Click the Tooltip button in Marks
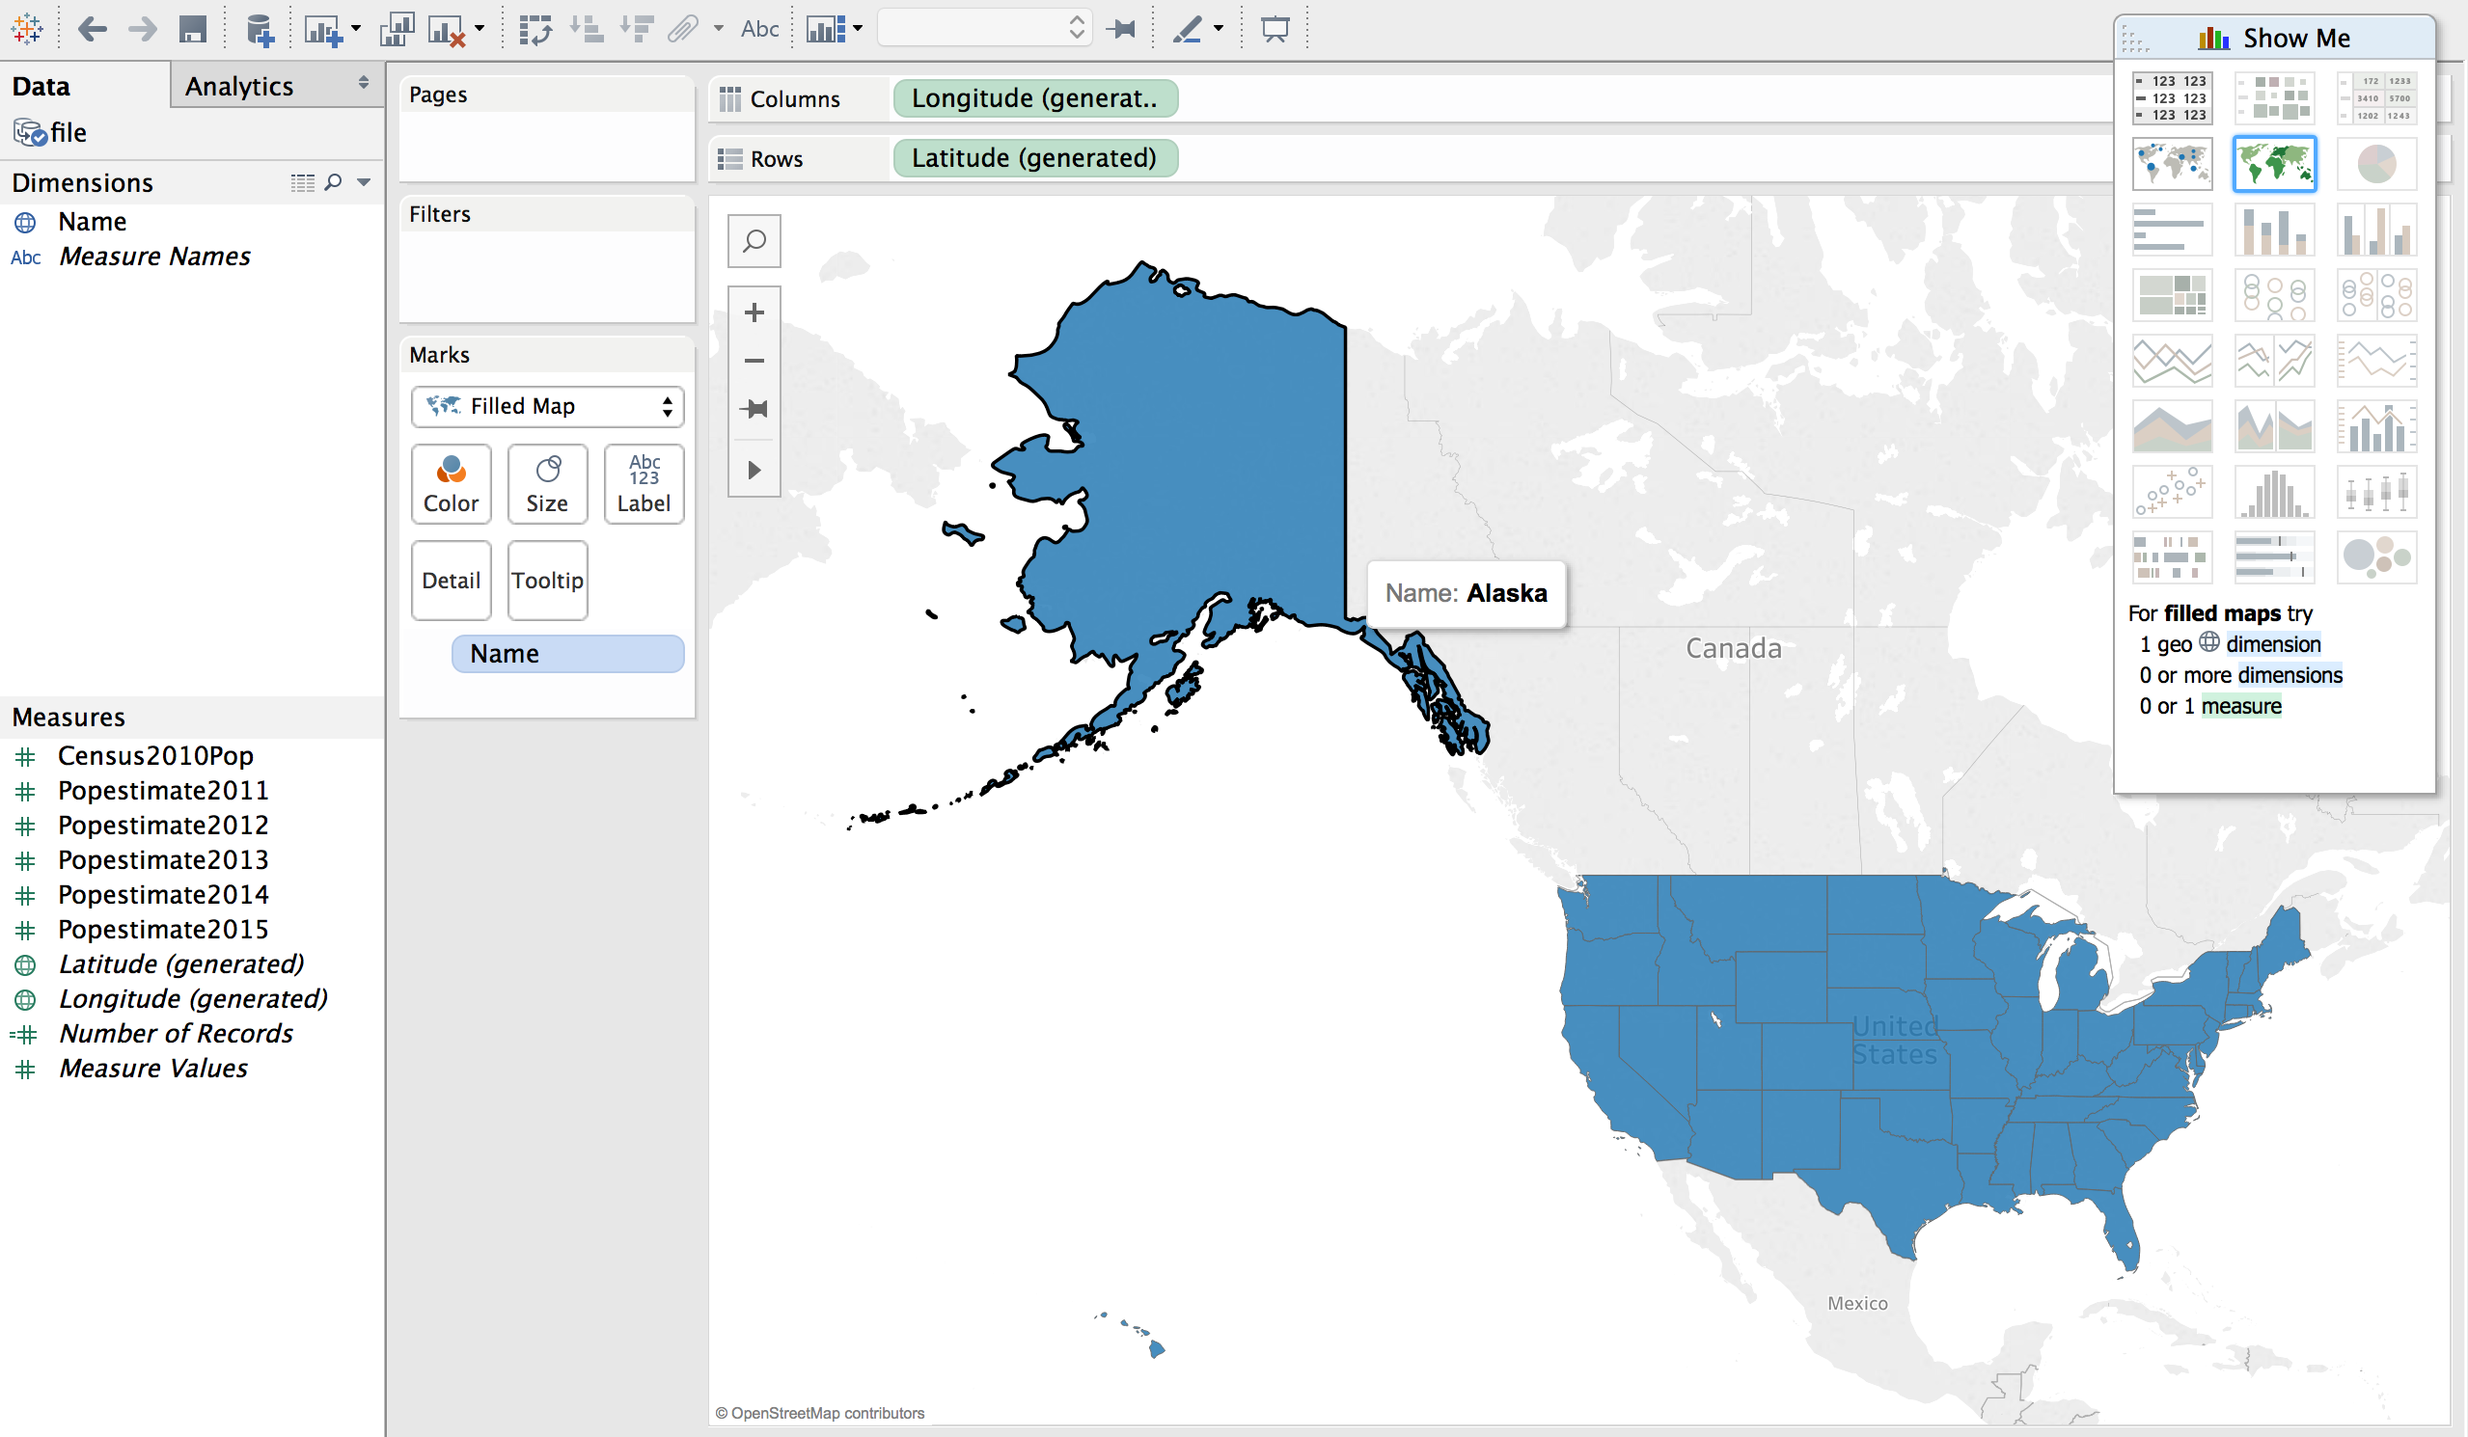This screenshot has width=2468, height=1437. pos(546,581)
